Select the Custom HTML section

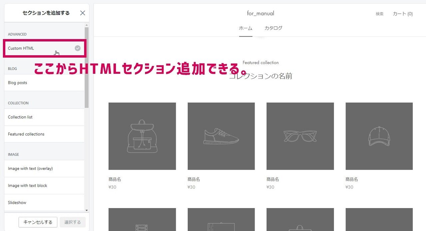44,48
